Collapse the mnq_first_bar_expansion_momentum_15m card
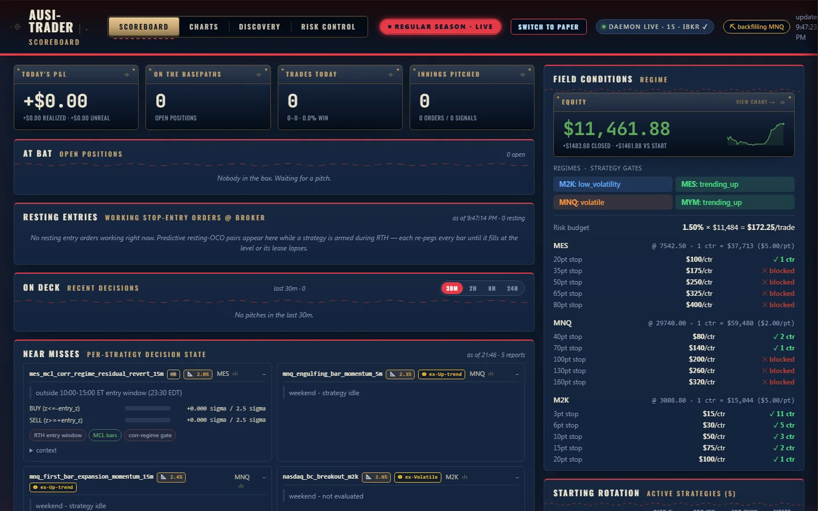Screen dimensions: 818x511 (x=264, y=478)
